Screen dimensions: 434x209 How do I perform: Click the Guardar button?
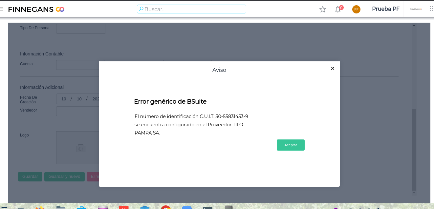[x=30, y=177]
